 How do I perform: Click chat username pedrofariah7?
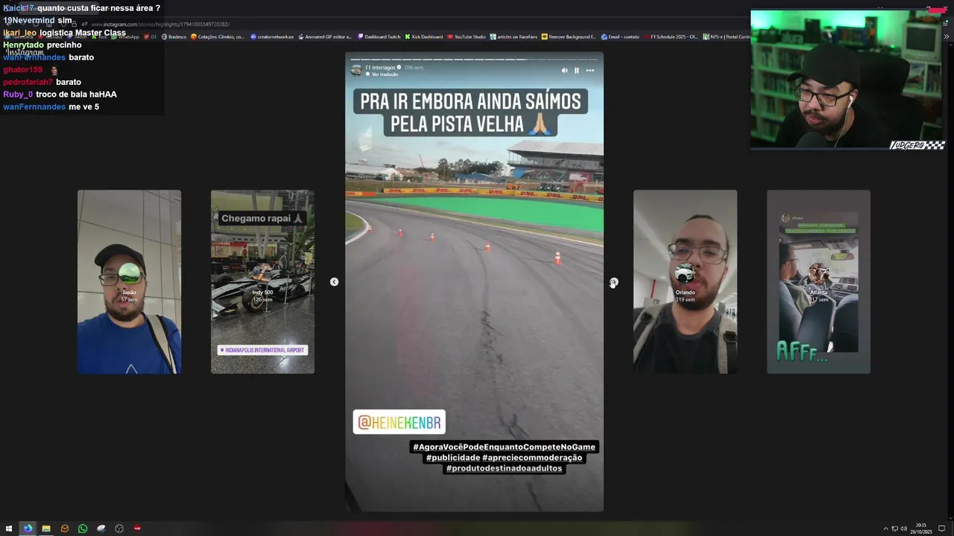(x=28, y=82)
